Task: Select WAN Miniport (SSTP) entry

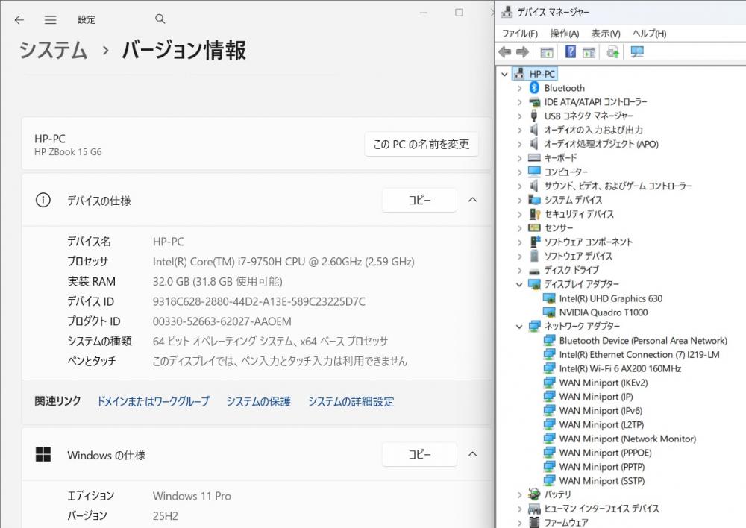Action: point(602,481)
